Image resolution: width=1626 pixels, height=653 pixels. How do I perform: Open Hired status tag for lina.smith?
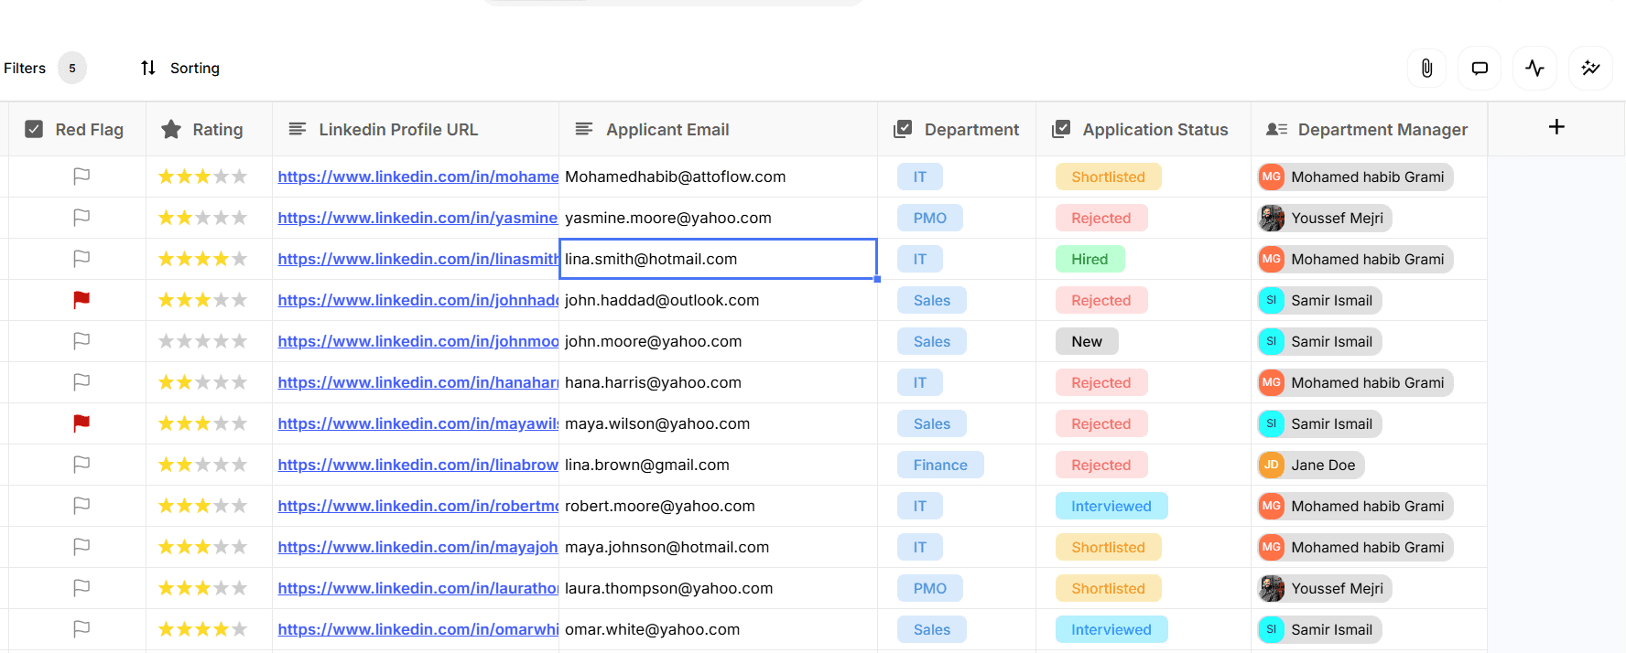pos(1089,259)
